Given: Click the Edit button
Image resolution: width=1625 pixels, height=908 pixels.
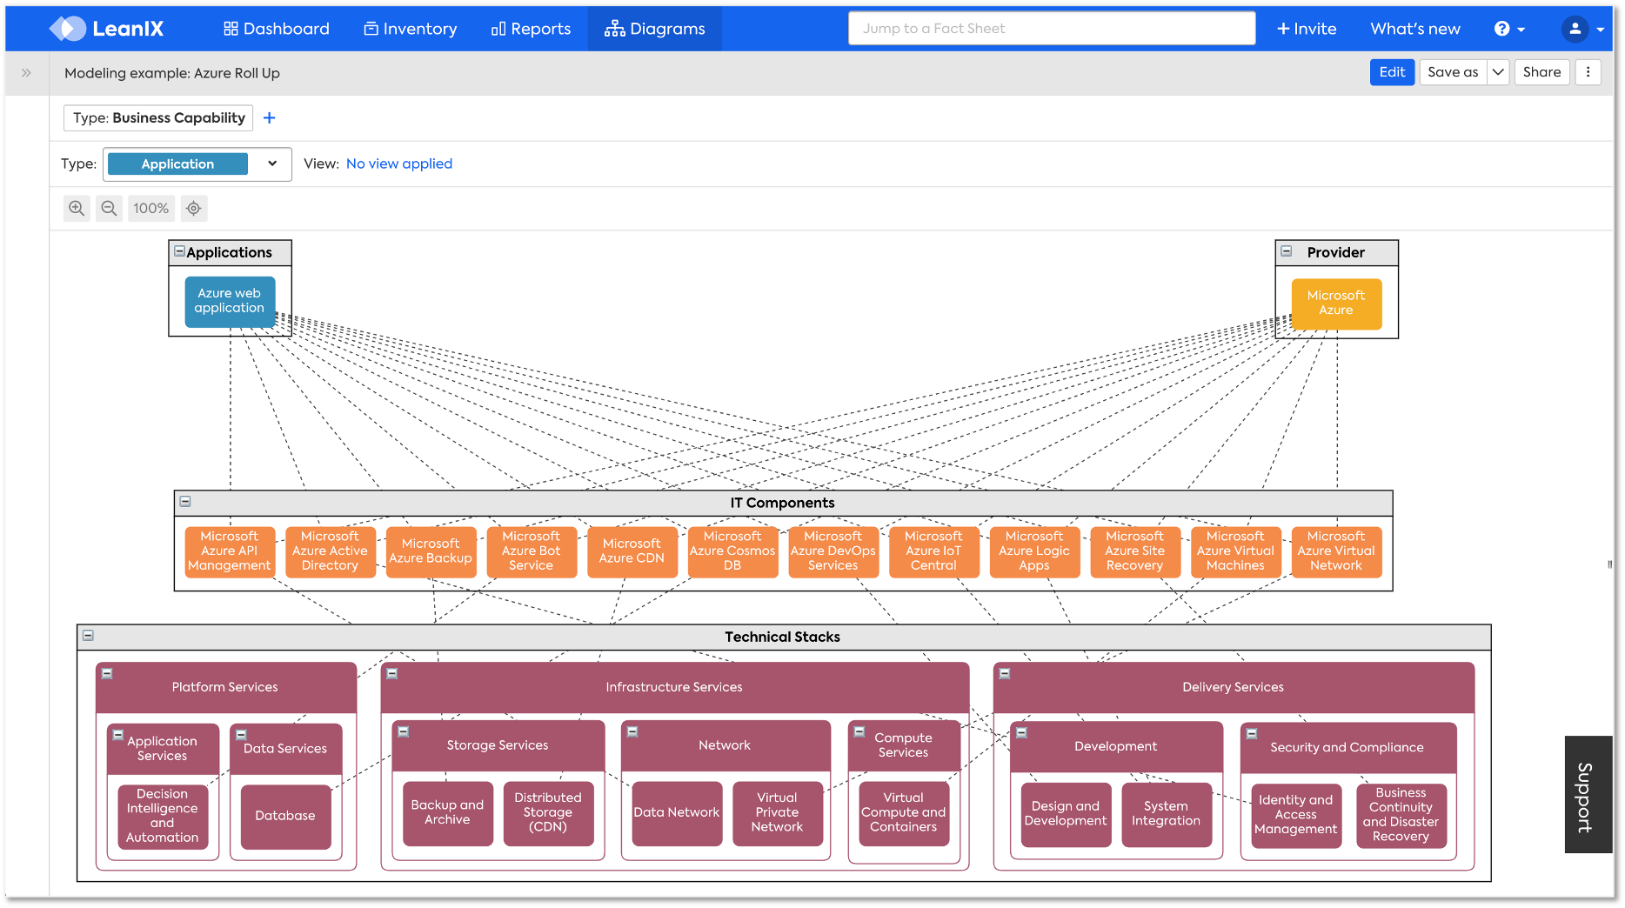Looking at the screenshot, I should pos(1392,72).
